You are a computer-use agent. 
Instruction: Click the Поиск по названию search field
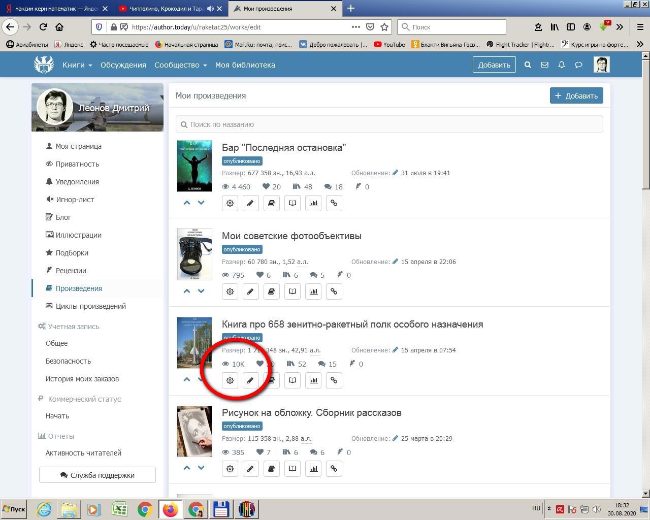click(389, 124)
